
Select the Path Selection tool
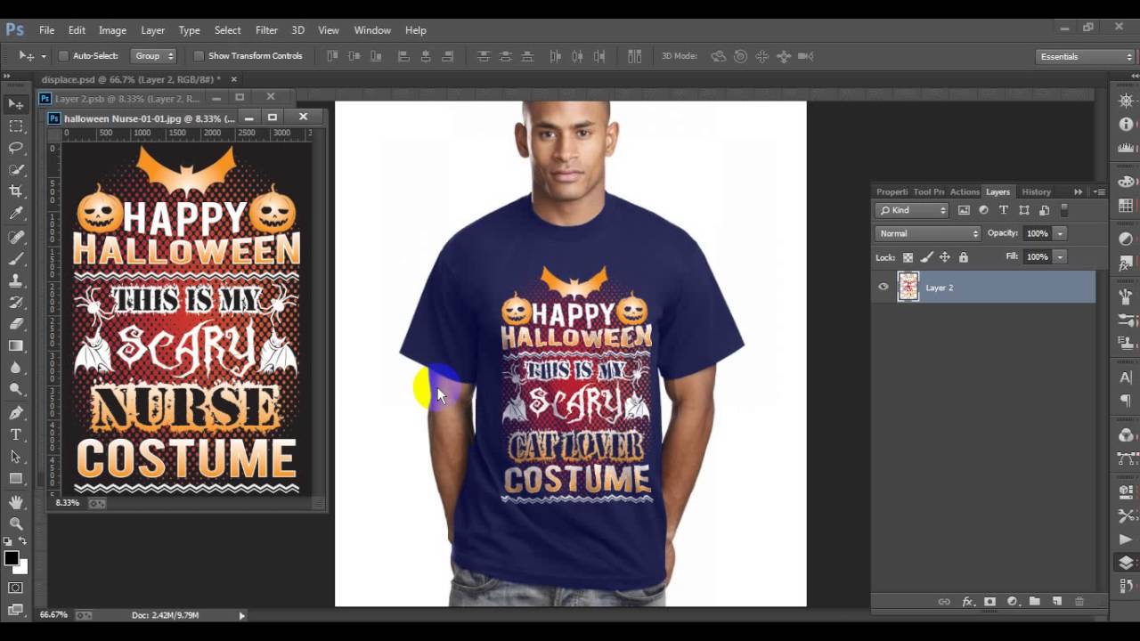(x=16, y=457)
